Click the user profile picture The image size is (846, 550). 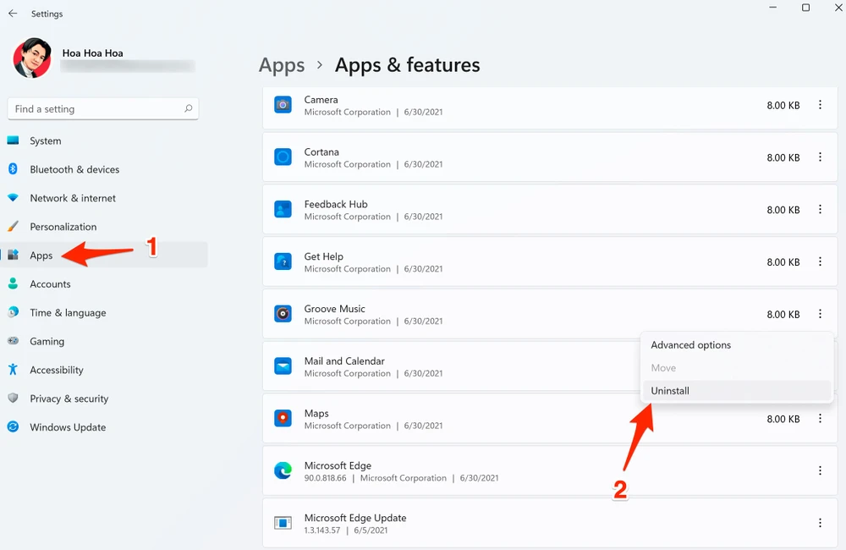(32, 58)
